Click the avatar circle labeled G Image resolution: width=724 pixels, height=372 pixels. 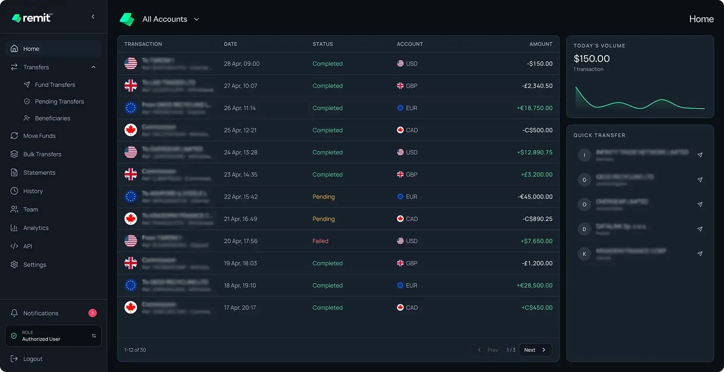pyautogui.click(x=584, y=180)
